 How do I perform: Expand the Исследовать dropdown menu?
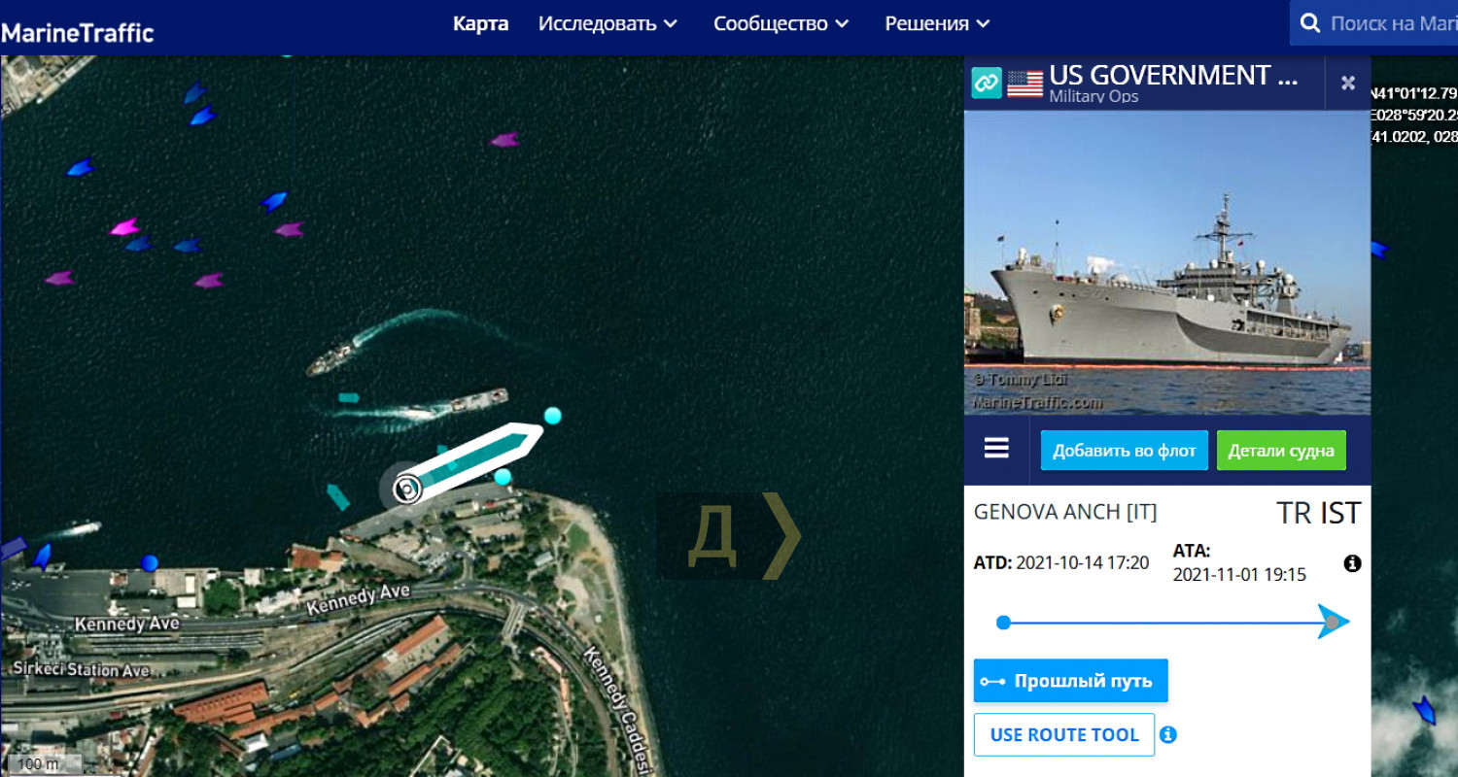pyautogui.click(x=607, y=23)
